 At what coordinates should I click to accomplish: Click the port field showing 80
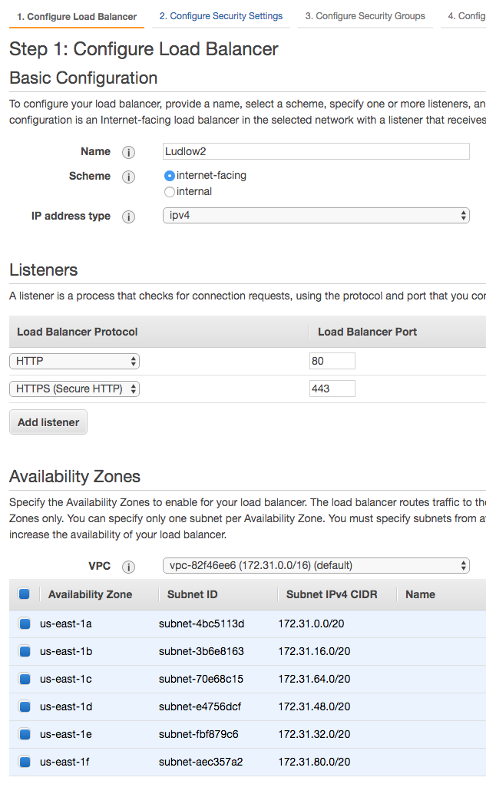[332, 361]
